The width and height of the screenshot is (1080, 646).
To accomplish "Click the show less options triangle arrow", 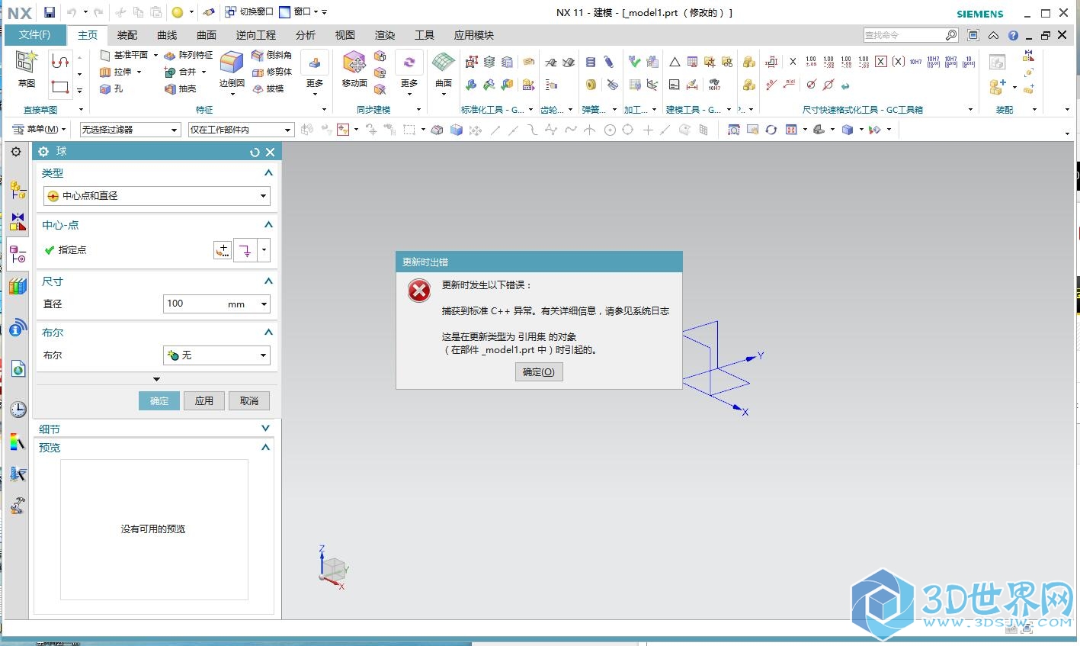I will pos(157,379).
